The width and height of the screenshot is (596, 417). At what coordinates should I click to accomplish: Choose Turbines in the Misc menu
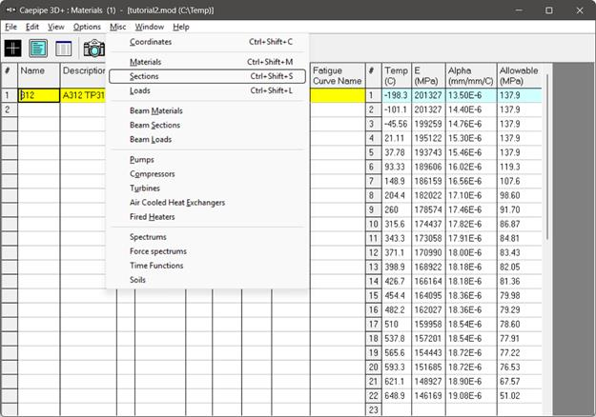tap(207, 189)
